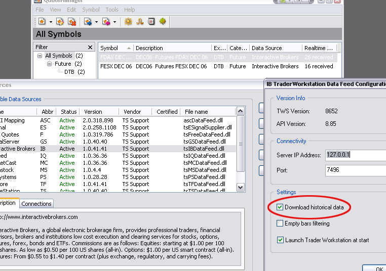Sort by the Data Source column header
This screenshot has width=386, height=271.
point(276,48)
